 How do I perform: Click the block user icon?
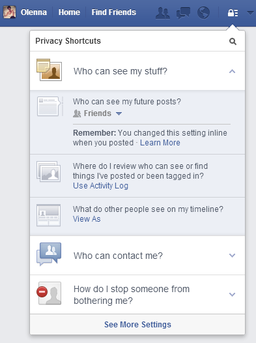pyautogui.click(x=49, y=293)
